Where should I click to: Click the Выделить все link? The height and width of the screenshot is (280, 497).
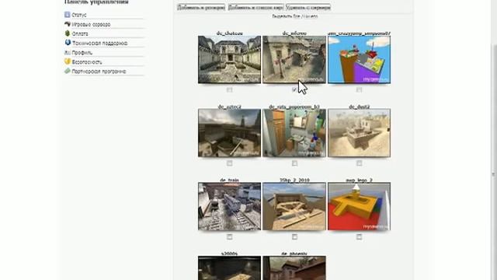(x=286, y=16)
